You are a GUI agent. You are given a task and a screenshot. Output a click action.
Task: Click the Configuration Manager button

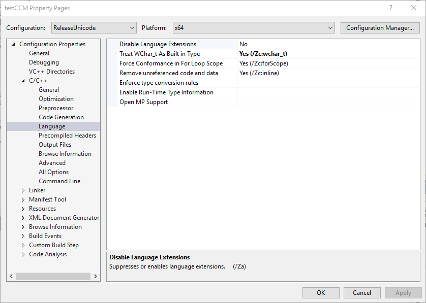(380, 27)
